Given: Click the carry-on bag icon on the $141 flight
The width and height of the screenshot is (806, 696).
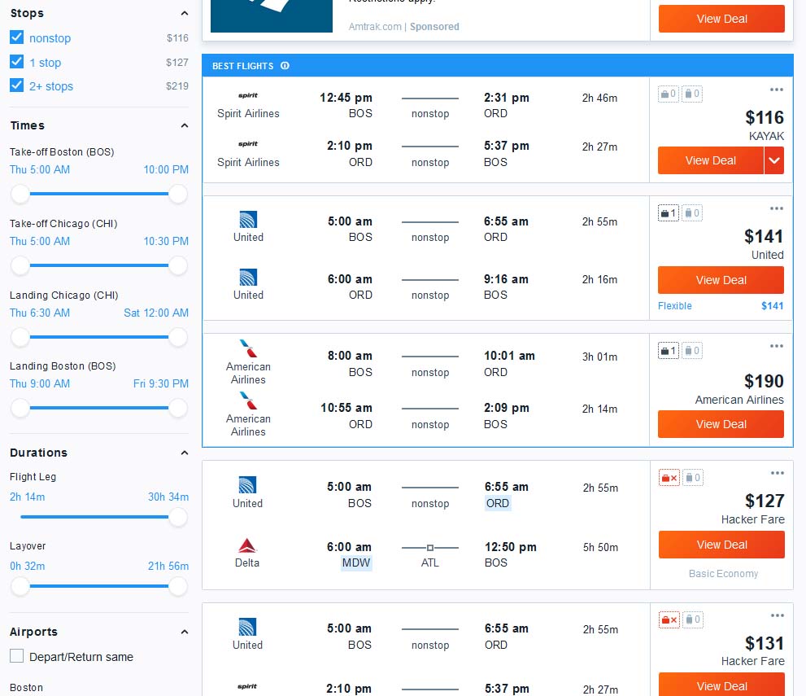Looking at the screenshot, I should [x=667, y=212].
